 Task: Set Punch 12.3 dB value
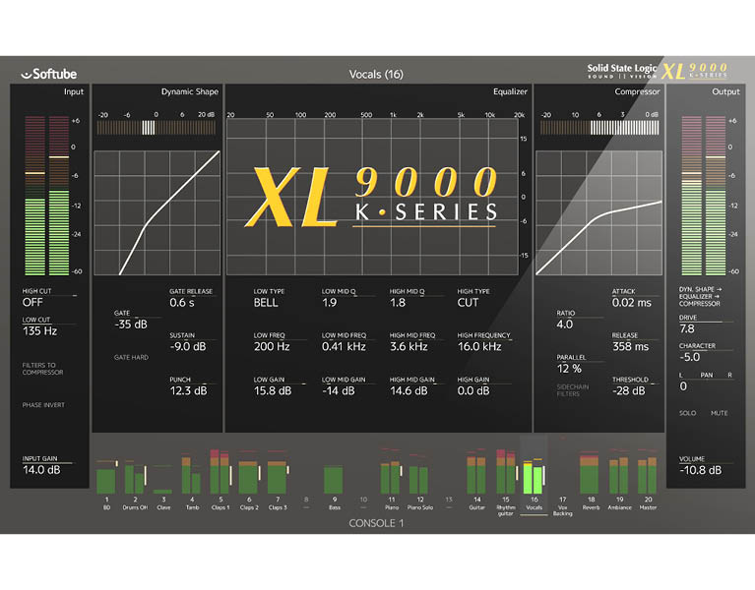click(x=188, y=391)
